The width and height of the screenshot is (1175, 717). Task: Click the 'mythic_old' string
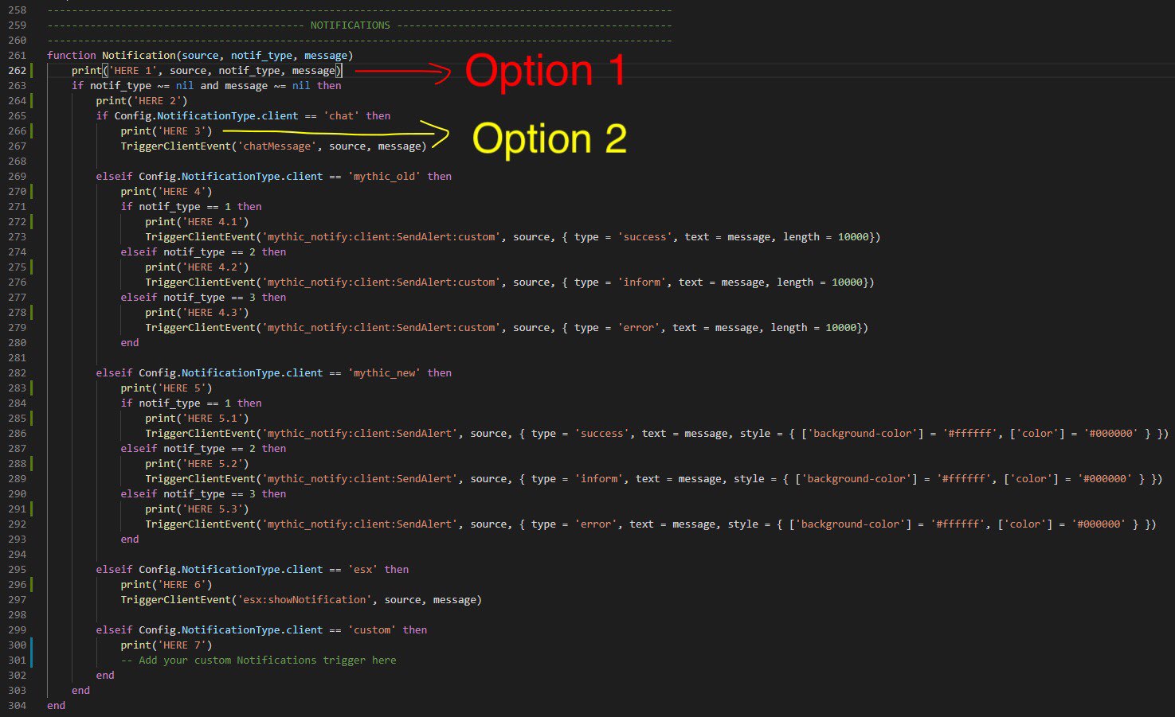point(384,176)
